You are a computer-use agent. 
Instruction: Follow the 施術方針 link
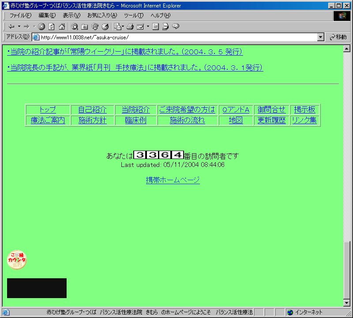[x=92, y=120]
